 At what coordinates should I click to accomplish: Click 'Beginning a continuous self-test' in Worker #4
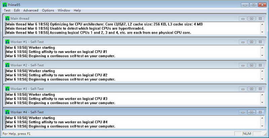coord(60,126)
